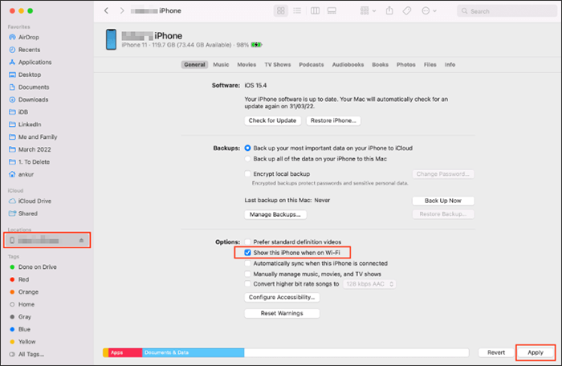Open Applications in the sidebar
Screen dimensions: 562x366
pyautogui.click(x=35, y=63)
